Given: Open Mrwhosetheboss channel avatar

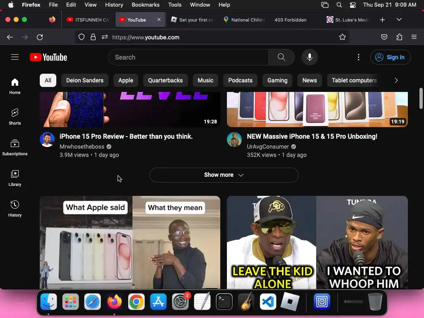Looking at the screenshot, I should tap(47, 140).
